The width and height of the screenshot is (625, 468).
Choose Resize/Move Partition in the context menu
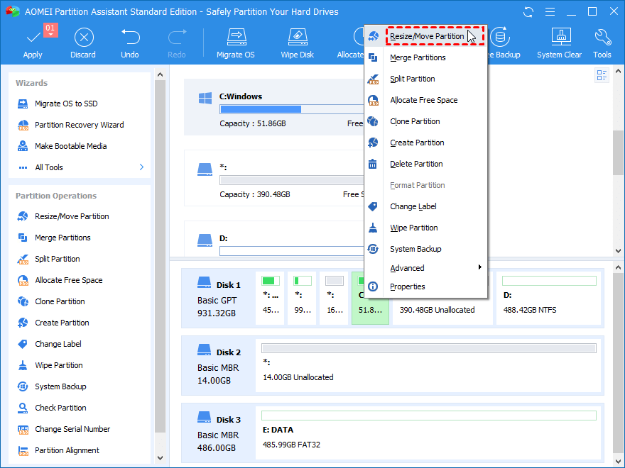(x=425, y=36)
